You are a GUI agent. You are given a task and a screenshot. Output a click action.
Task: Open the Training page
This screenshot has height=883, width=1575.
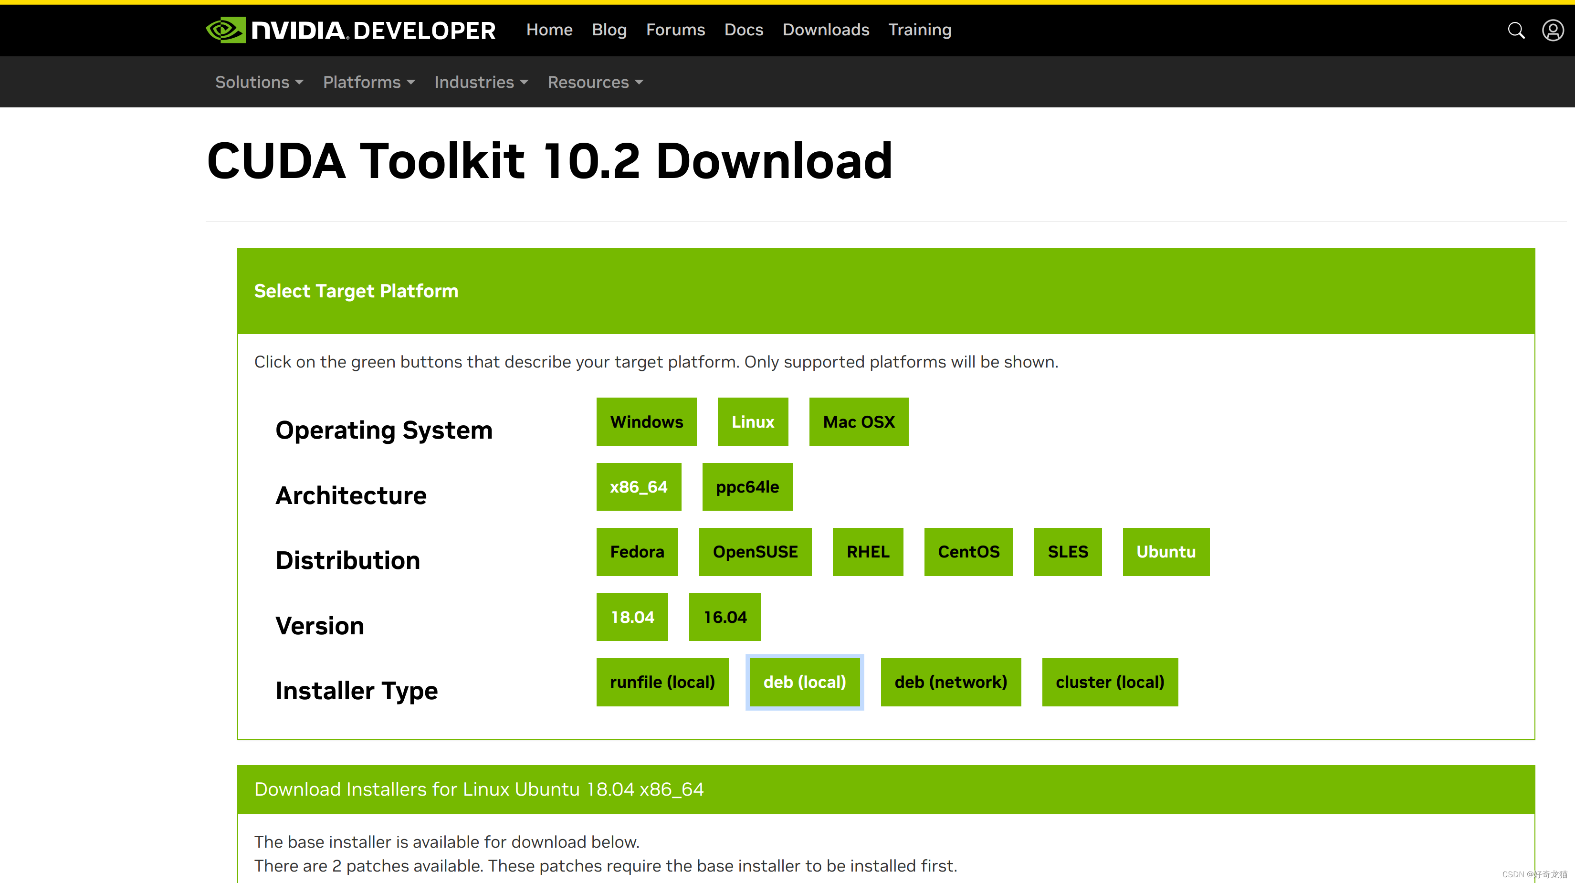coord(920,29)
